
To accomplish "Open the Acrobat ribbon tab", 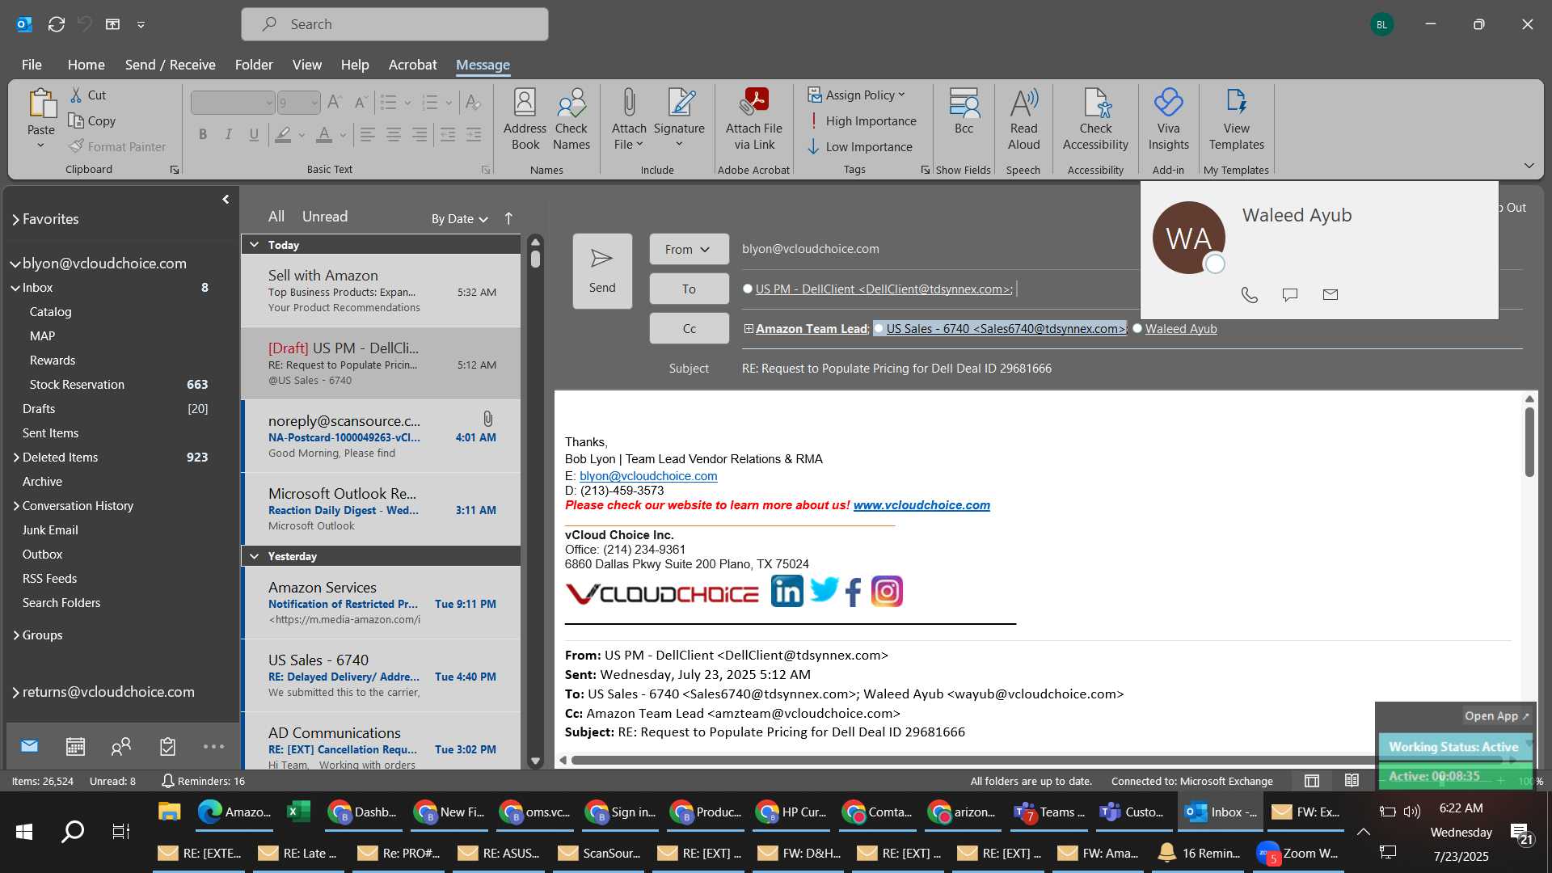I will (412, 65).
